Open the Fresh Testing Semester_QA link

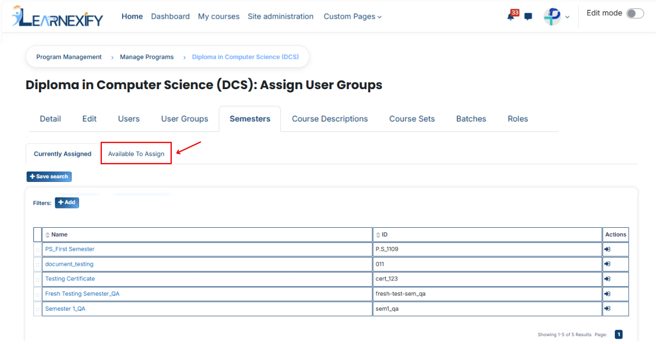pos(82,294)
